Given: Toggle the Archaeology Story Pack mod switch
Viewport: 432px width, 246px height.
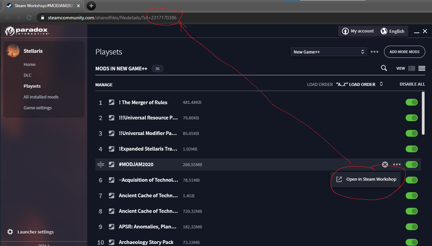Looking at the screenshot, I should [x=411, y=242].
